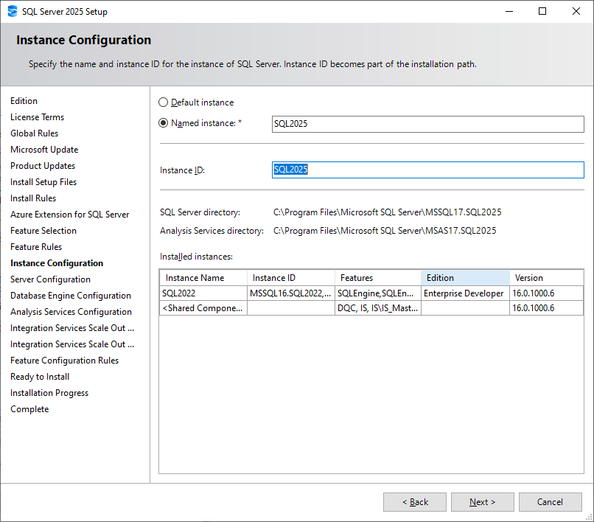The height and width of the screenshot is (522, 594).
Task: Click the Install Setup Files step
Action: [43, 182]
